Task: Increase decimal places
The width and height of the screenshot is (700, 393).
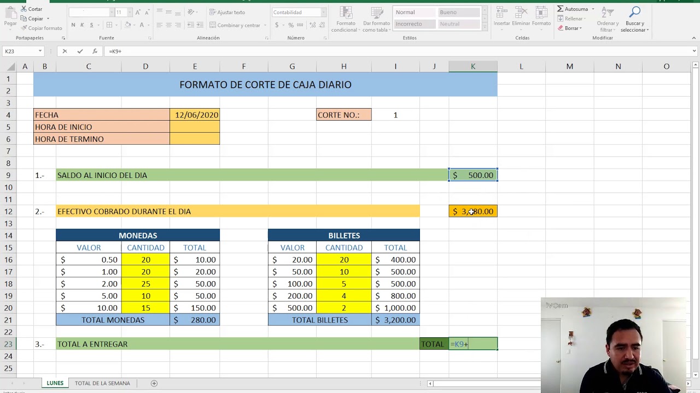Action: [313, 25]
